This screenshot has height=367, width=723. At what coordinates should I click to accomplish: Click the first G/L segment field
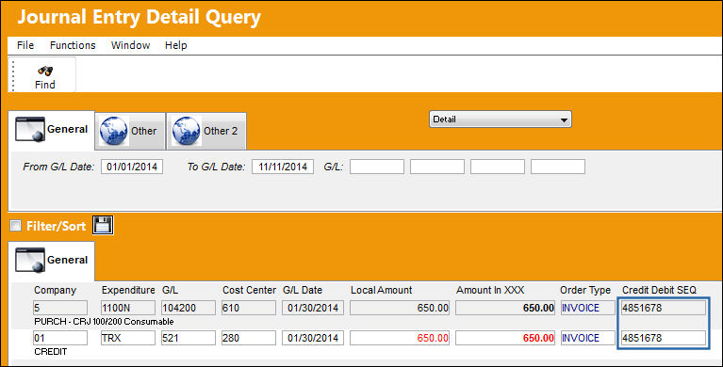tap(377, 167)
